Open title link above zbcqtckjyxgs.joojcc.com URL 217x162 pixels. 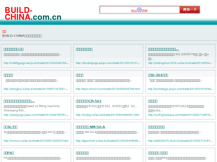click(84, 49)
